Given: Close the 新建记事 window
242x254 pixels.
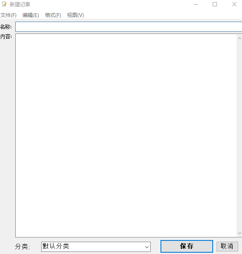Looking at the screenshot, I should 234,4.
